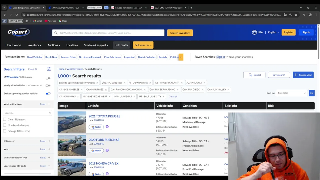This screenshot has height=180, width=320.
Task: Click the browser back arrow
Action: coord(4,15)
